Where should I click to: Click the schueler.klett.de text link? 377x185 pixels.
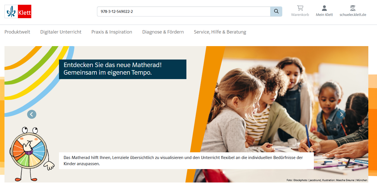click(x=353, y=15)
